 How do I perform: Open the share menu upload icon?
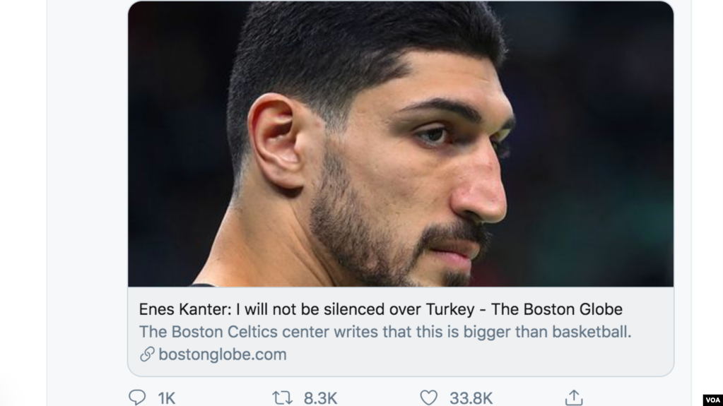574,398
